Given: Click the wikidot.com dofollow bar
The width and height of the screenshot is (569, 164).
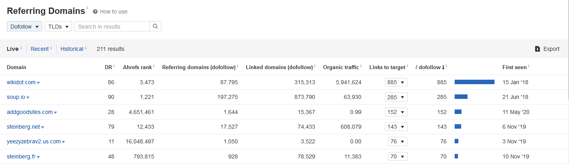Looking at the screenshot, I should pyautogui.click(x=475, y=82).
